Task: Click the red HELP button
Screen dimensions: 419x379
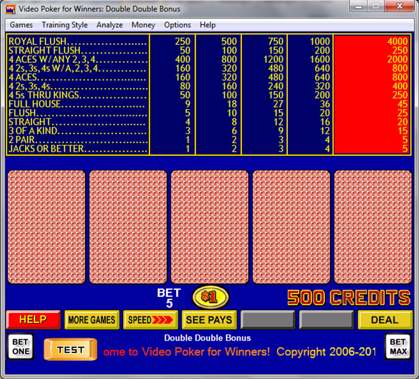Action: point(33,320)
